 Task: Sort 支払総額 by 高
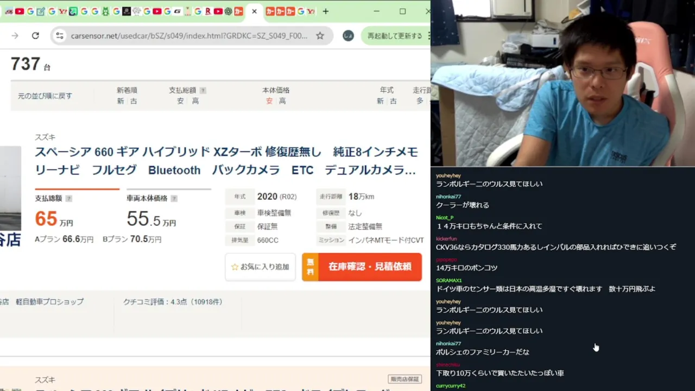pyautogui.click(x=195, y=101)
